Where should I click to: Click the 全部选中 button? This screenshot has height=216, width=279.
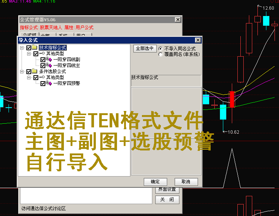(x=145, y=48)
